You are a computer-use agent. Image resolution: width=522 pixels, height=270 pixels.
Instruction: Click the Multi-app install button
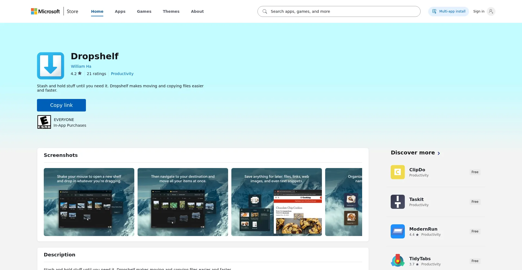448,11
